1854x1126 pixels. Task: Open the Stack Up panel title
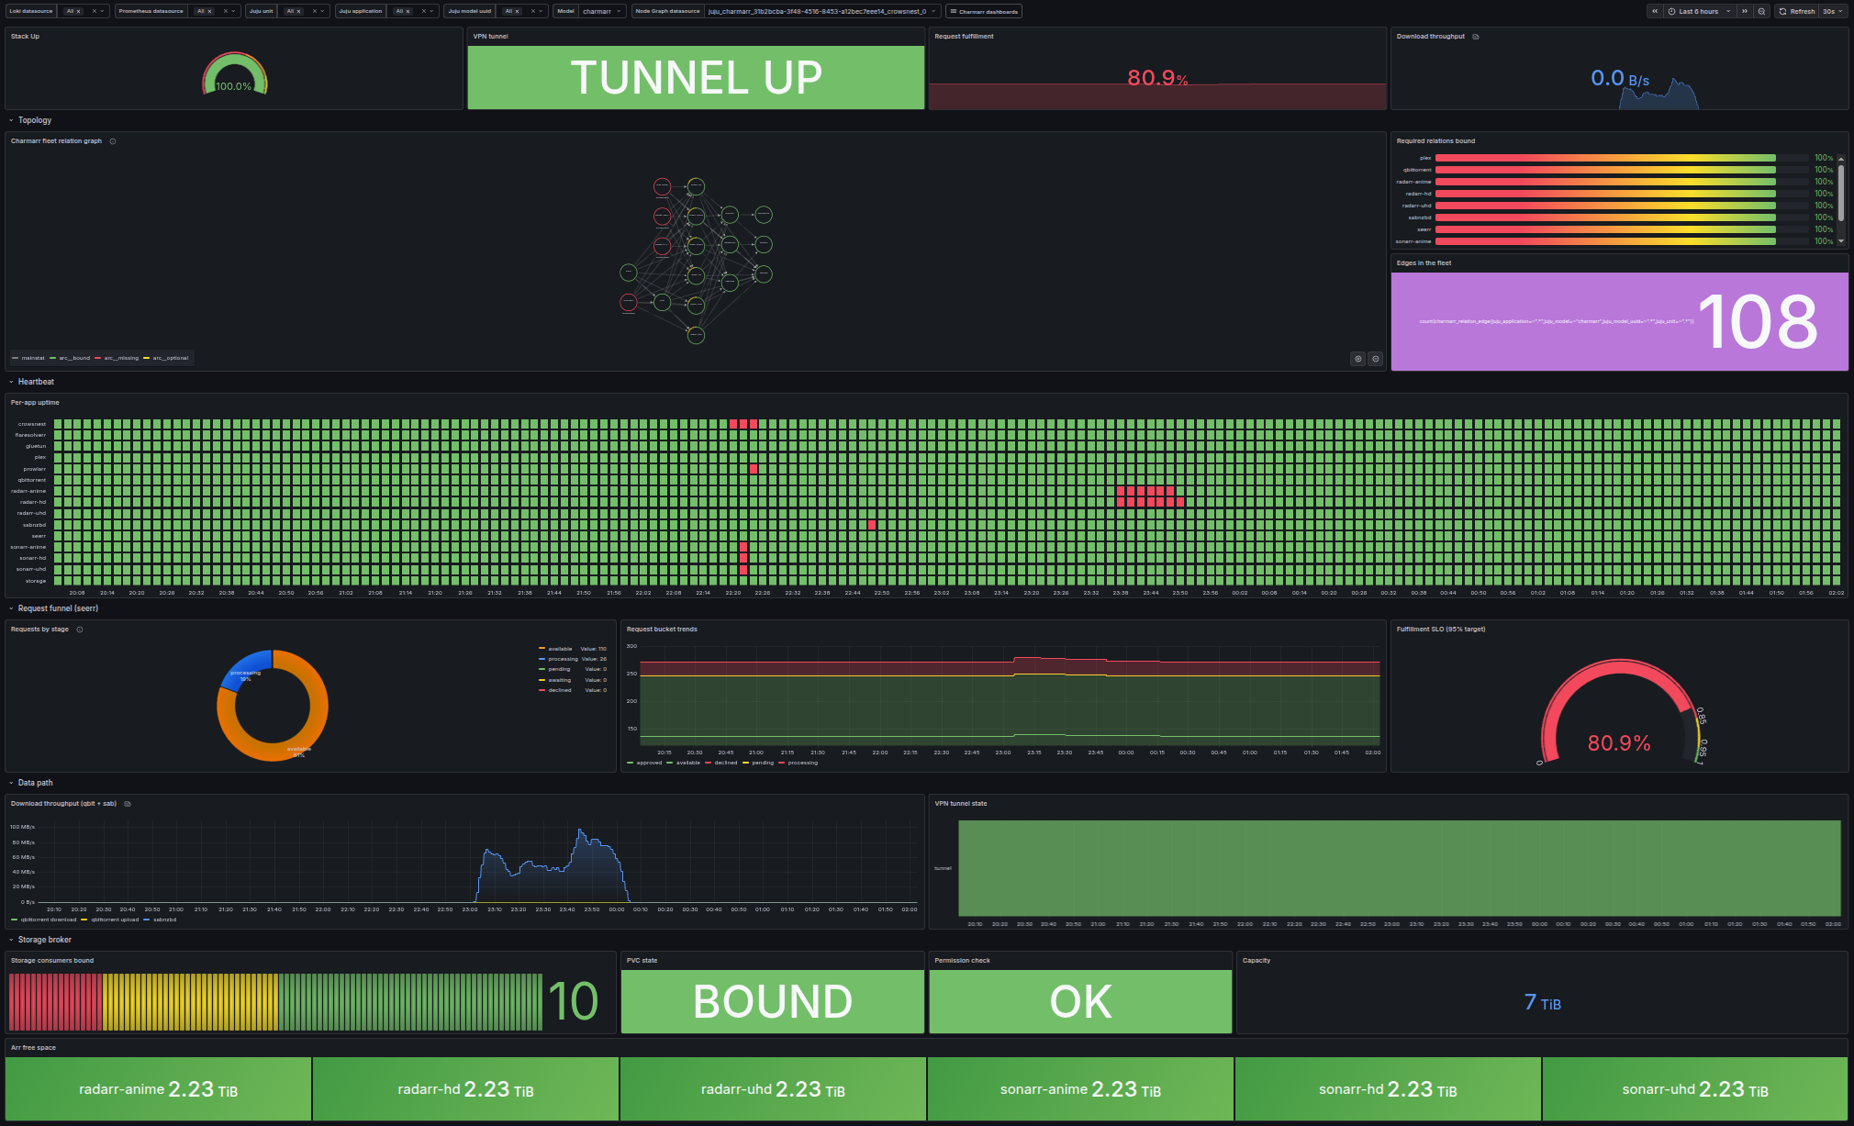(x=25, y=37)
